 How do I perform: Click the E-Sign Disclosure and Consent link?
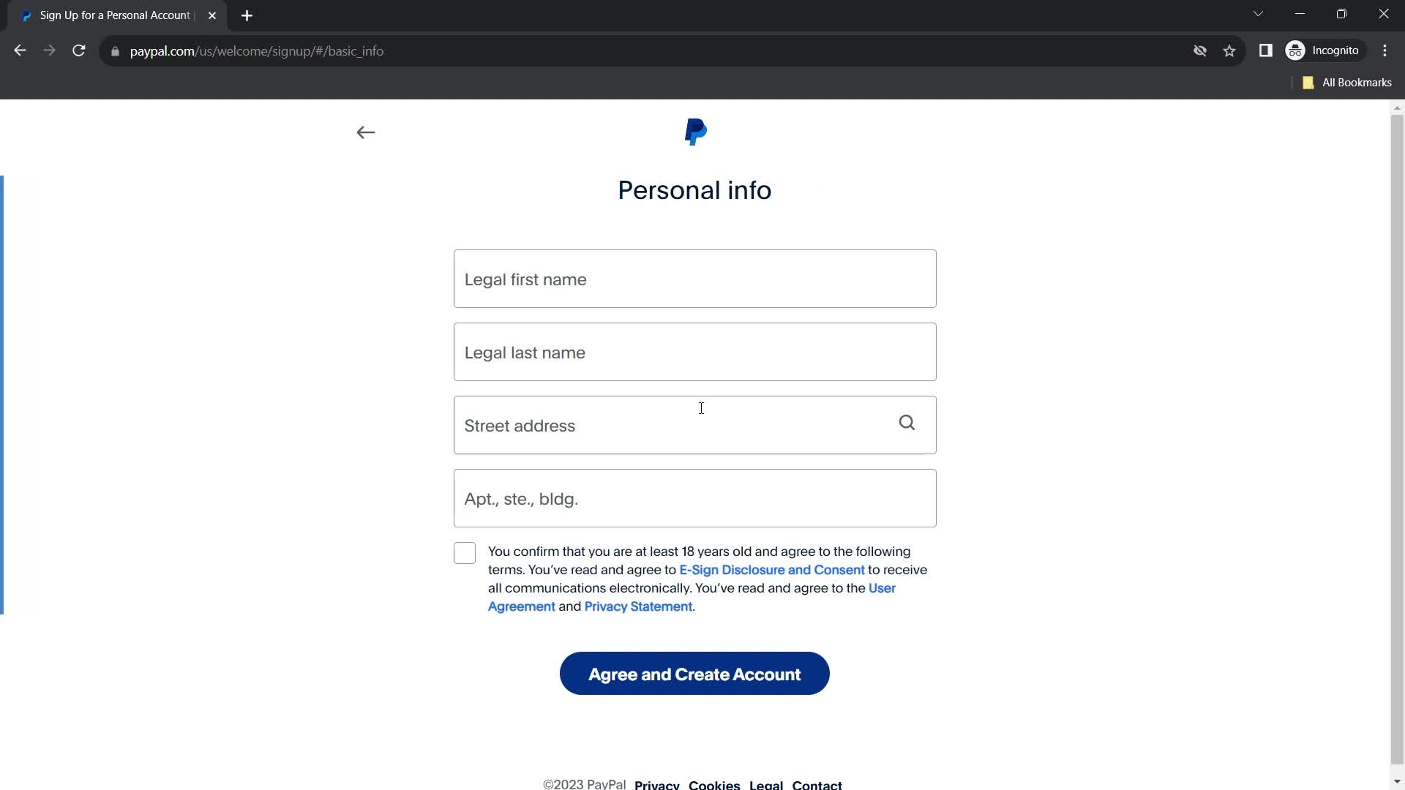click(x=772, y=569)
